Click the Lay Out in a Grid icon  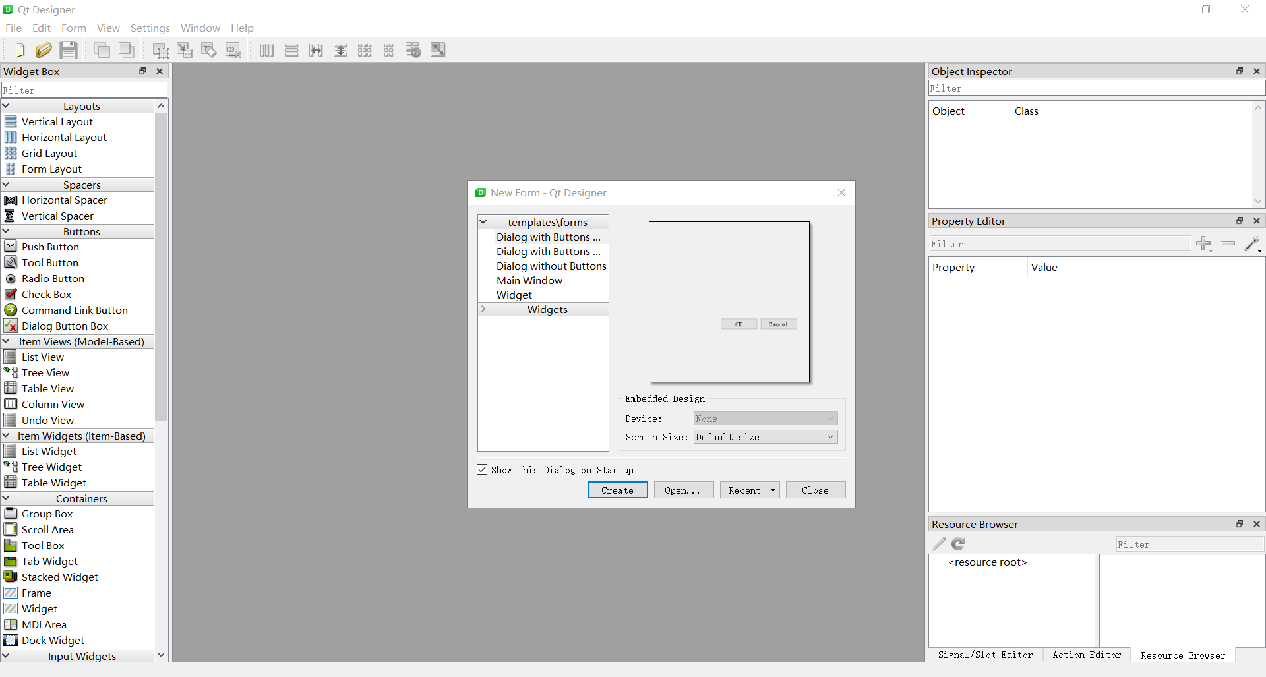[x=365, y=49]
